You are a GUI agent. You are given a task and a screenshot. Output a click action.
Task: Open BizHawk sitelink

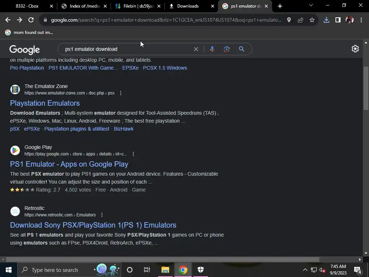[124, 129]
